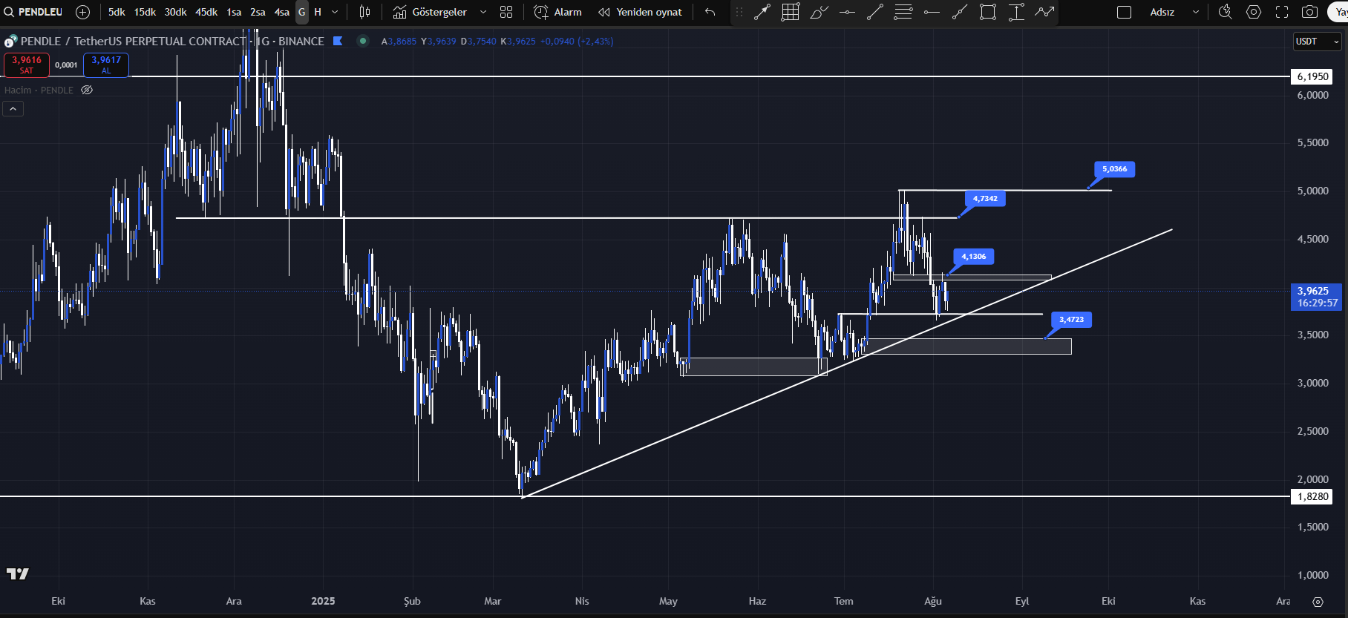Screen dimensions: 1348x618
Task: Select the arrow drawing tool
Action: (762, 12)
